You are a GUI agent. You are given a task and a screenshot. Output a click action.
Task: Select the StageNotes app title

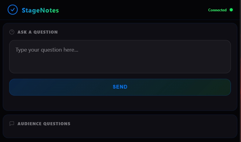[40, 10]
